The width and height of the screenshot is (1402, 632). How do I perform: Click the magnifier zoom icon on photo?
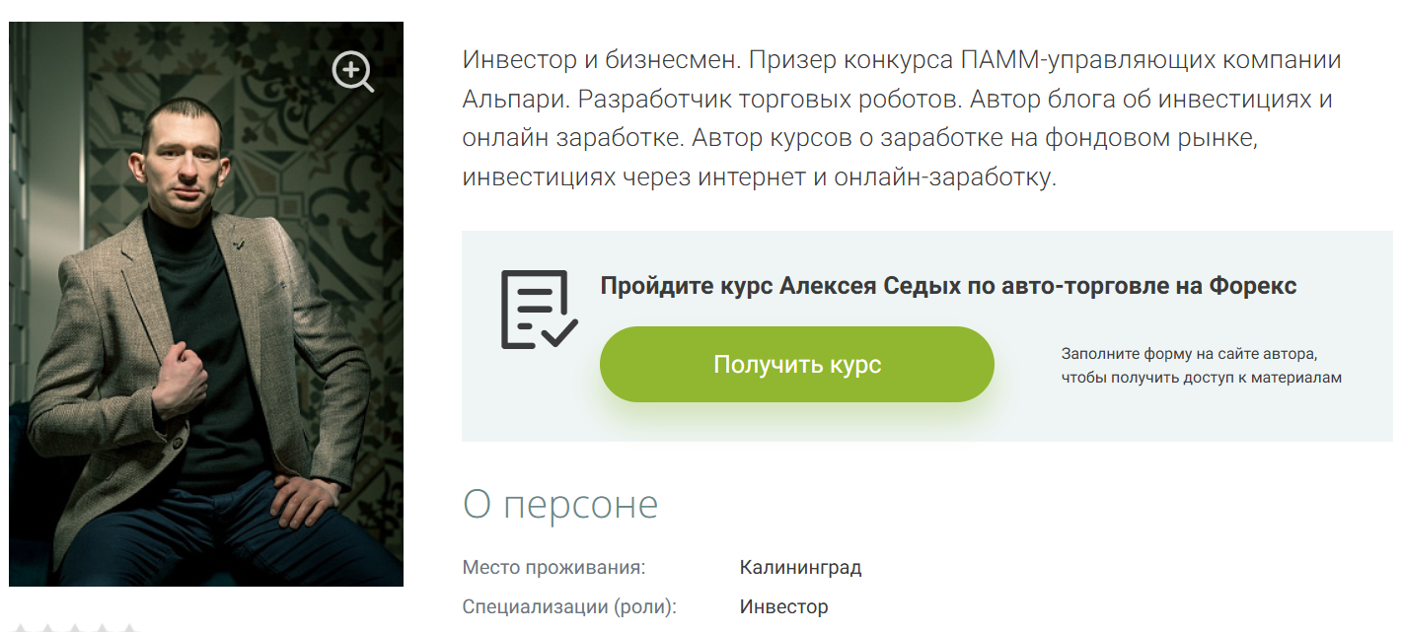click(x=352, y=72)
